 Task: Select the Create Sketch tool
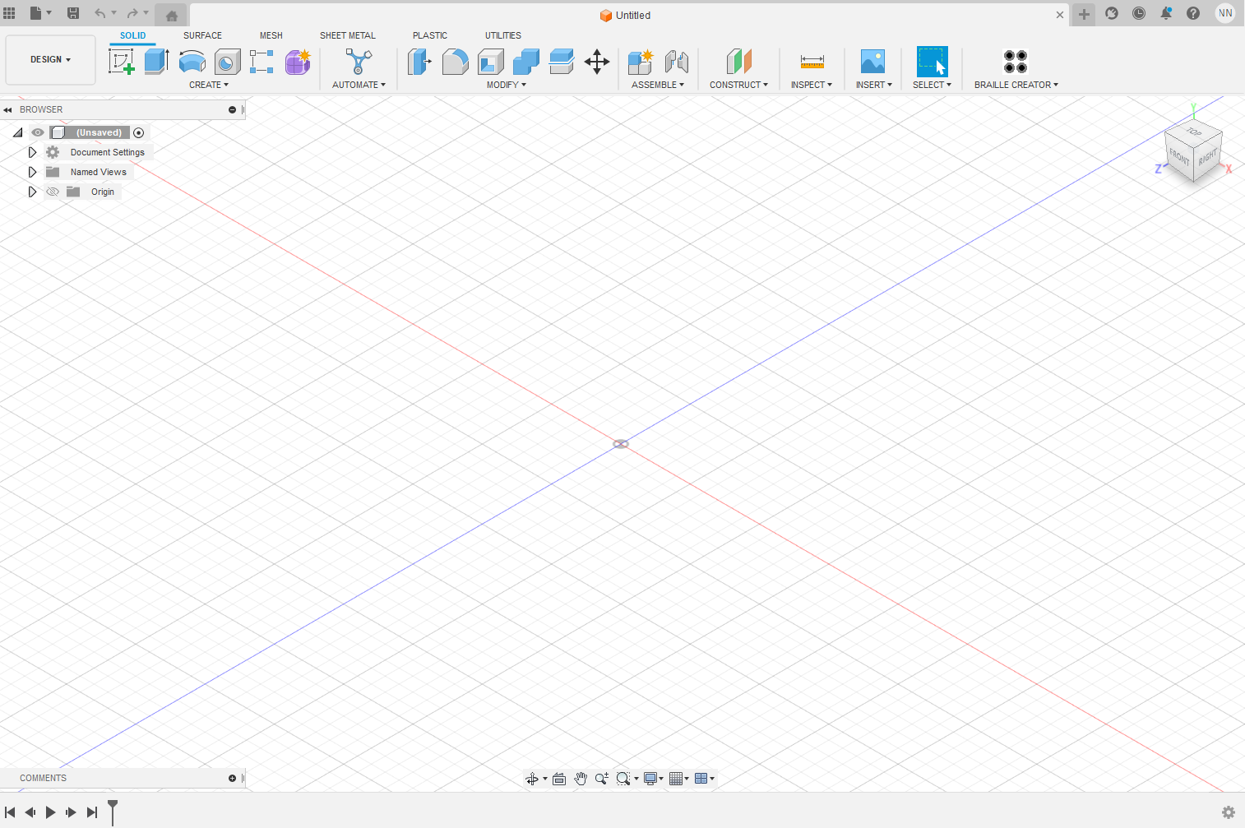tap(123, 62)
